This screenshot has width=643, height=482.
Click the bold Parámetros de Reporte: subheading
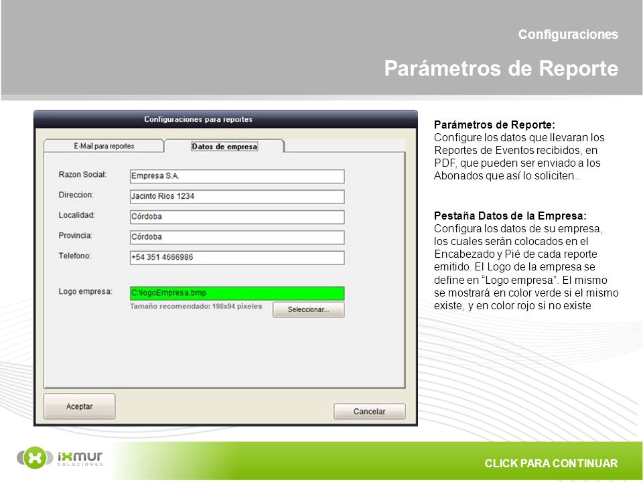[494, 125]
